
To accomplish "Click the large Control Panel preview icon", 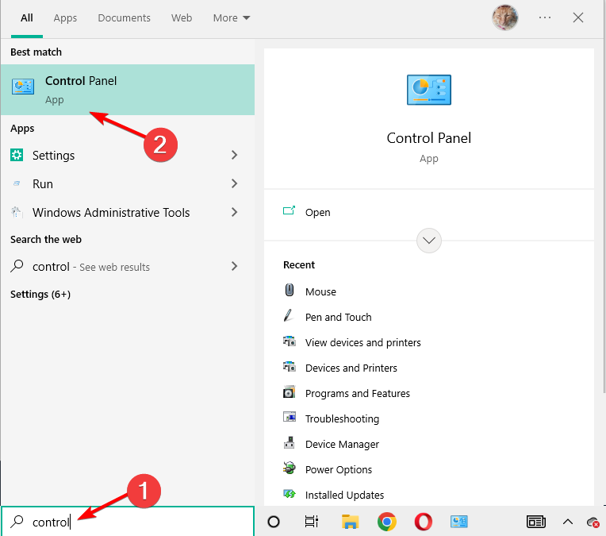I will [429, 90].
